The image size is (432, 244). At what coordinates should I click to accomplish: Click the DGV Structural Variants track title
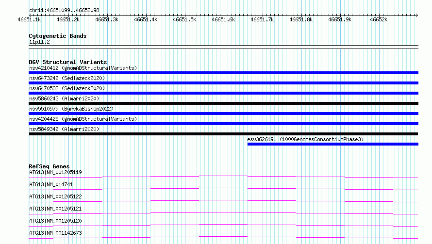point(68,62)
